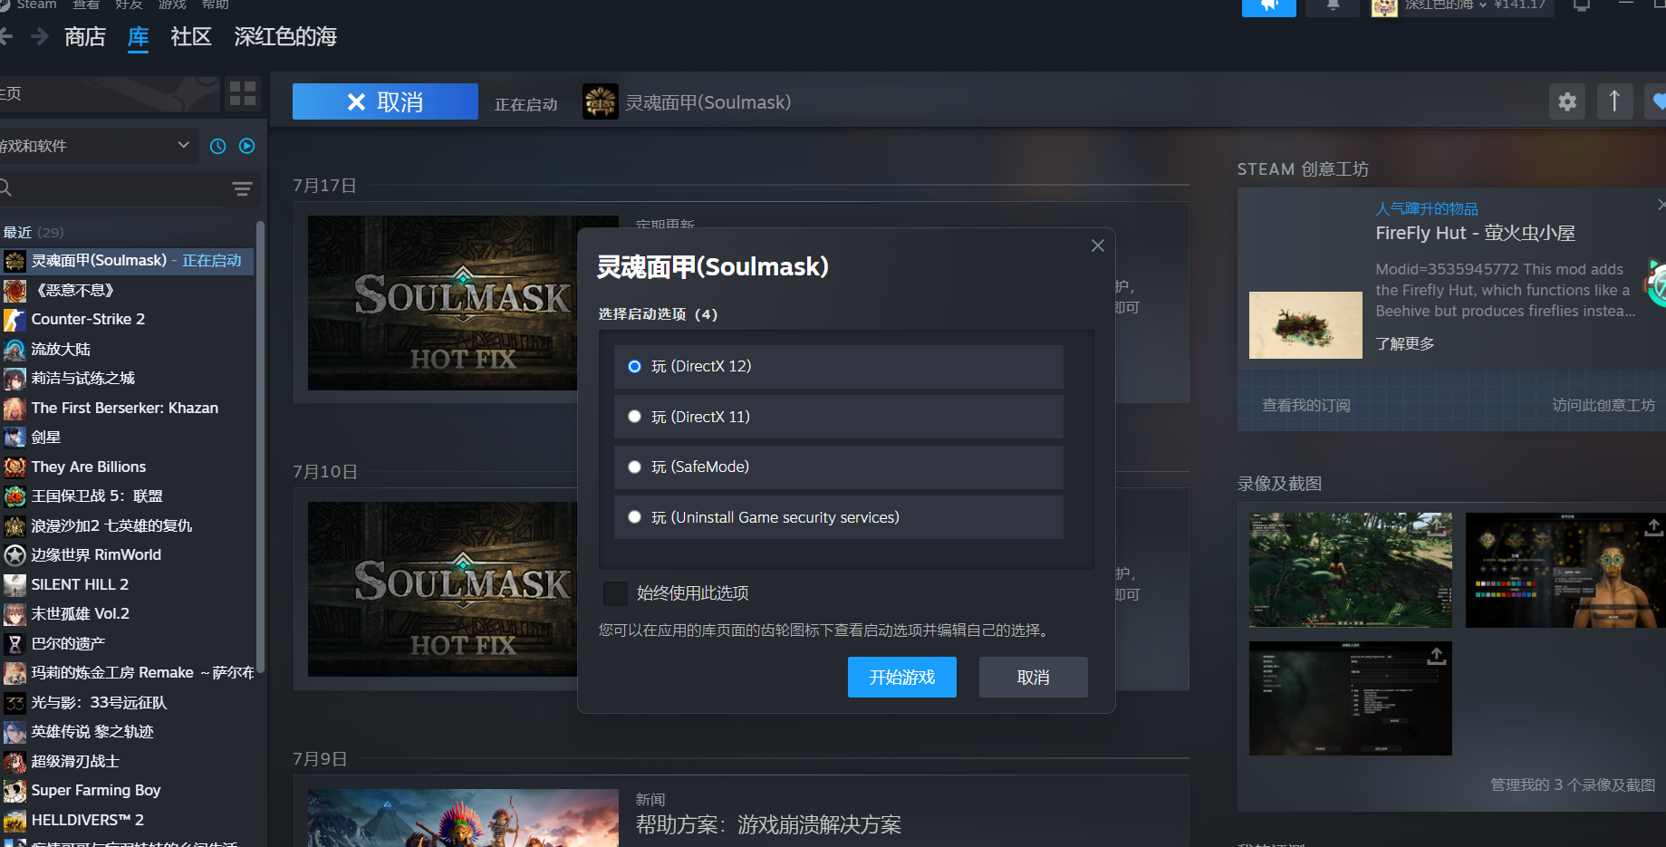
Task: Switch library to grid view icon
Action: (243, 93)
